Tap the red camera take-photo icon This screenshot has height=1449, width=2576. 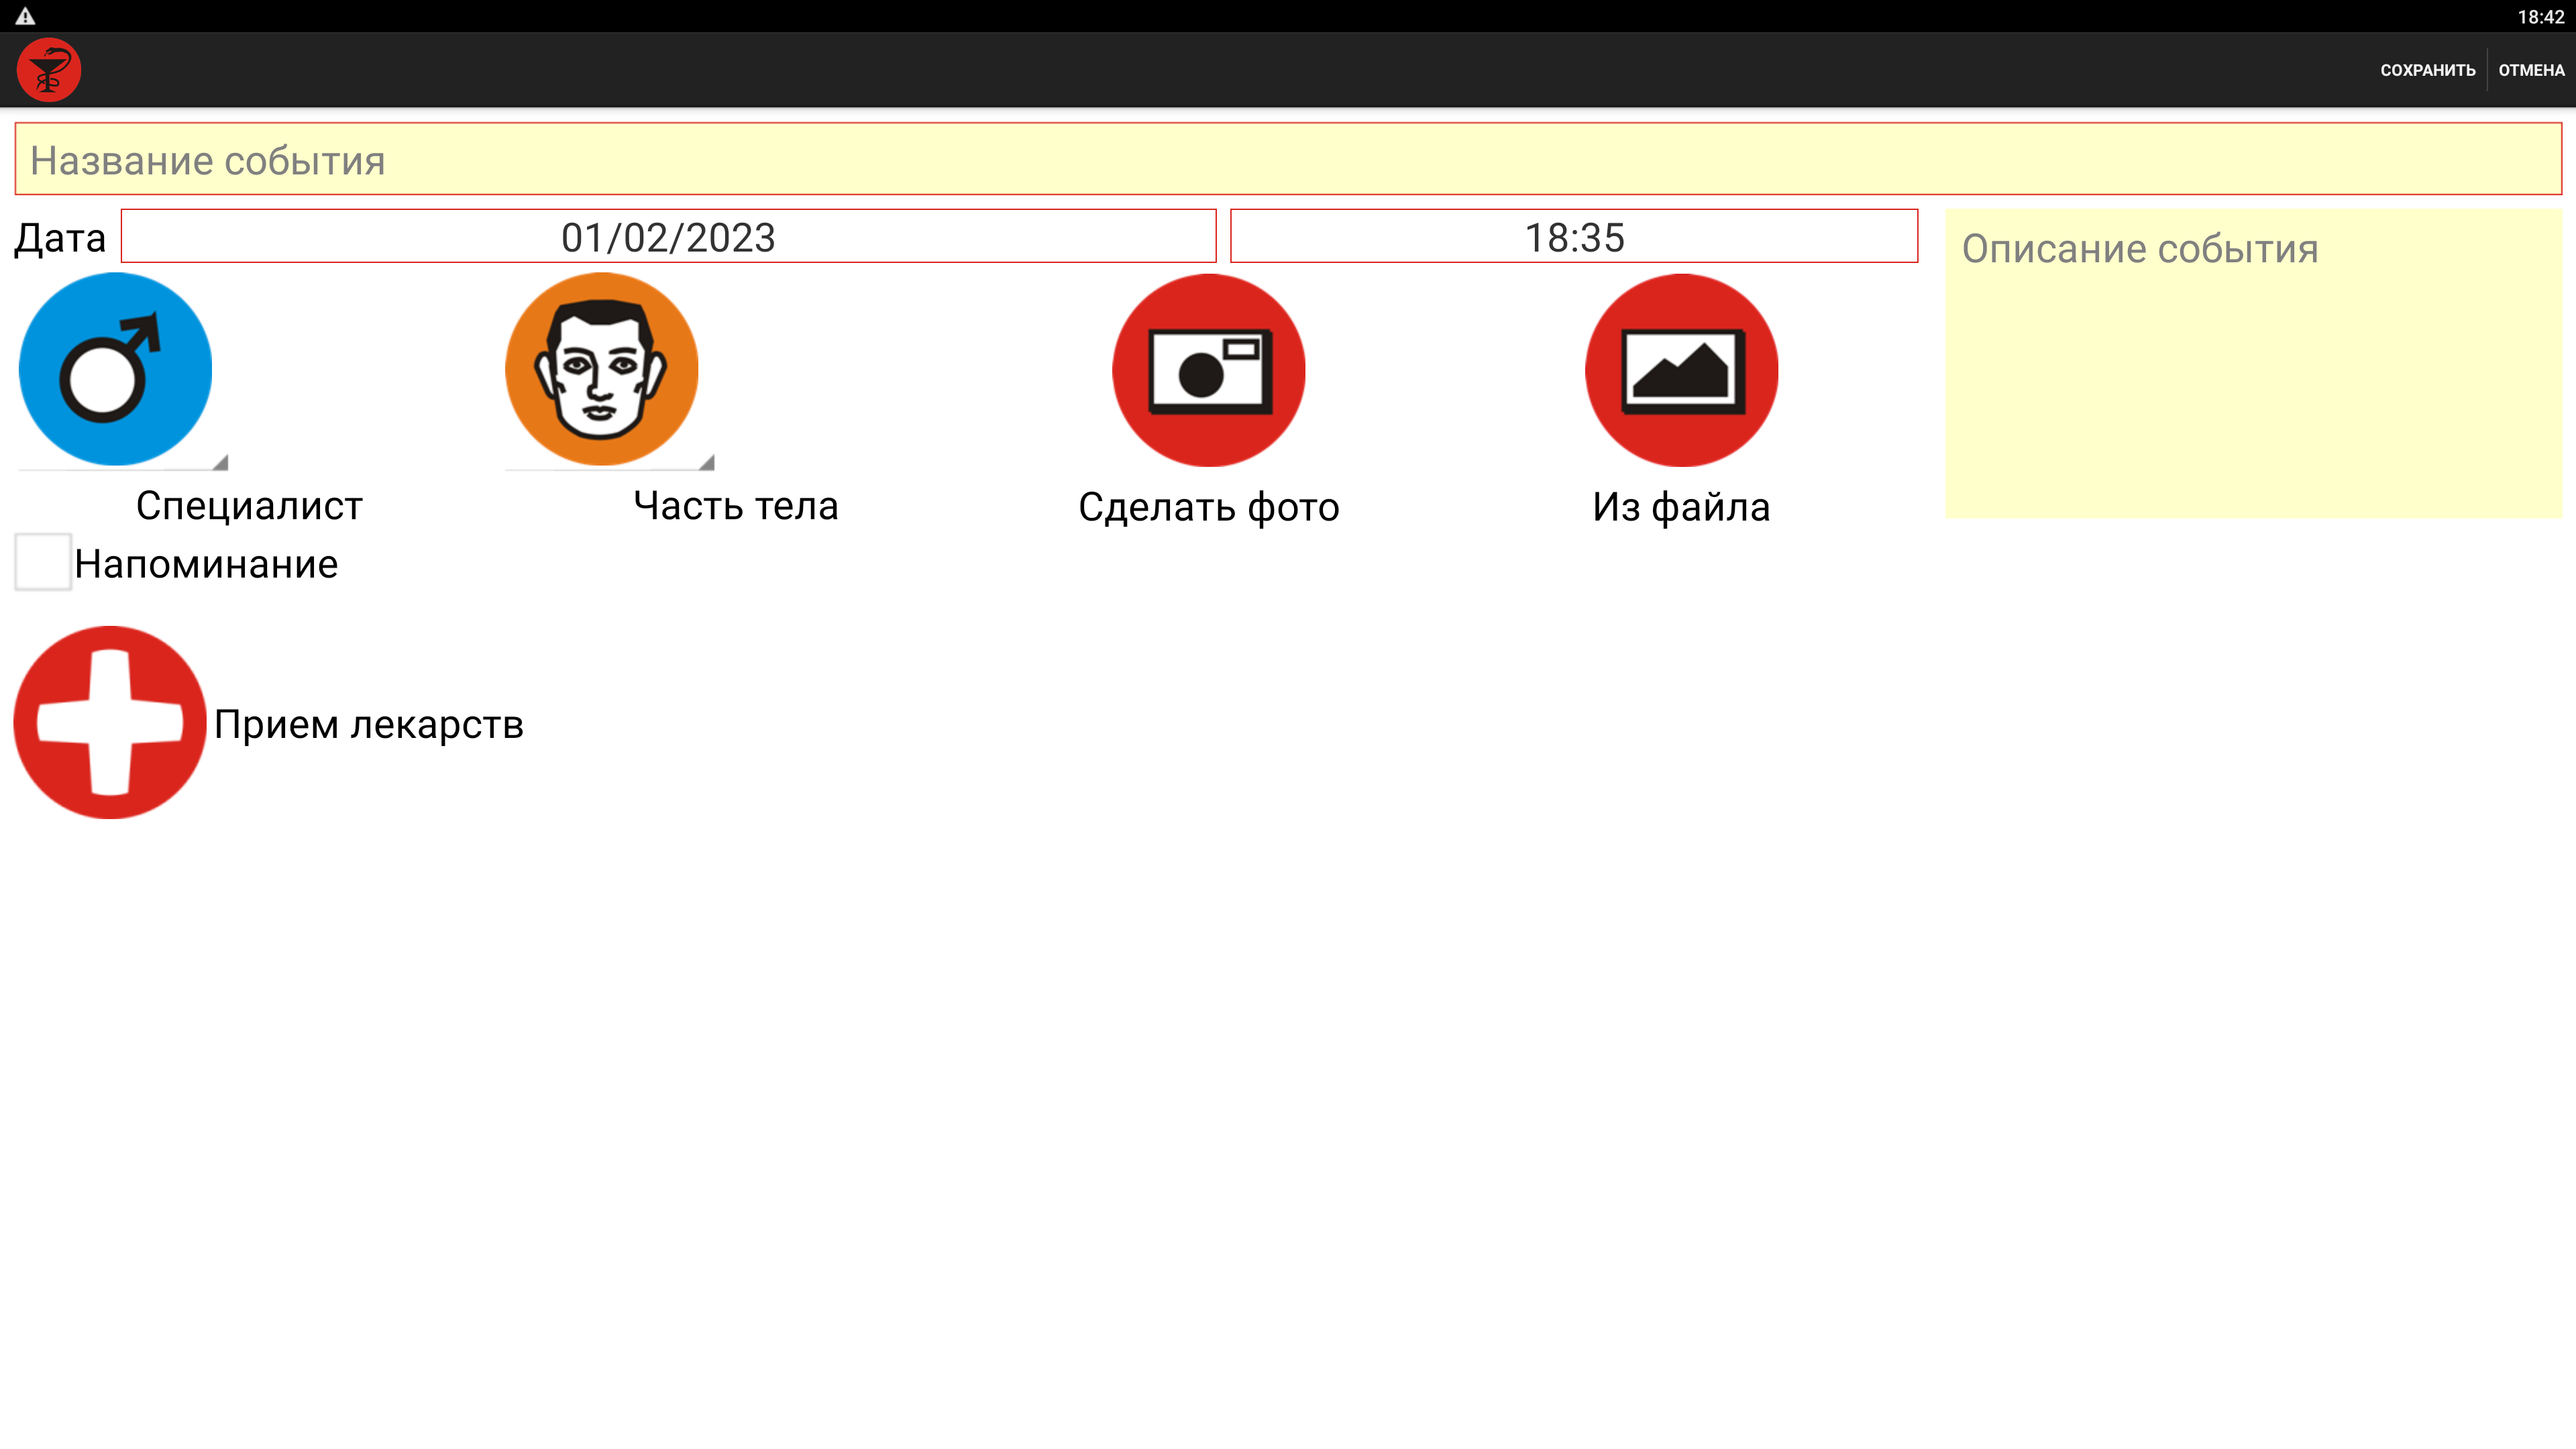1208,370
